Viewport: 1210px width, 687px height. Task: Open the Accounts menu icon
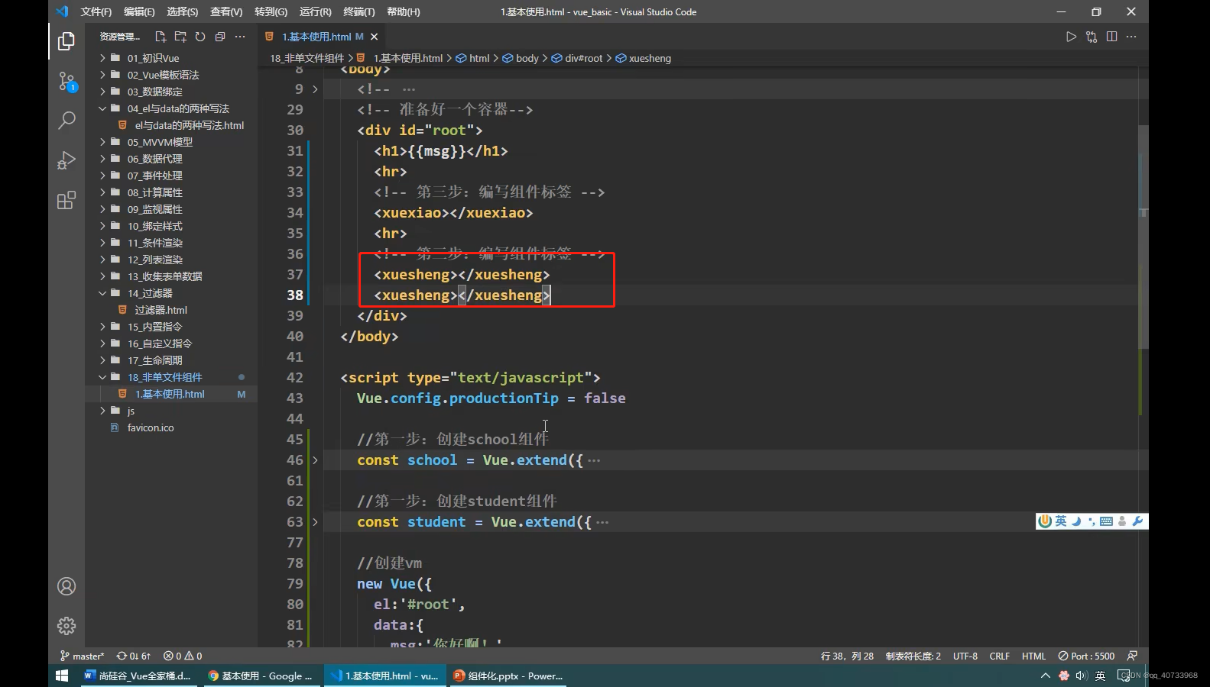[x=67, y=586]
